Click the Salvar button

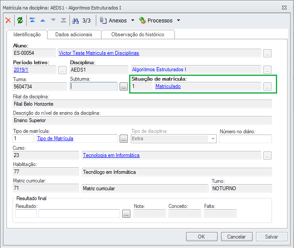[x=272, y=237]
